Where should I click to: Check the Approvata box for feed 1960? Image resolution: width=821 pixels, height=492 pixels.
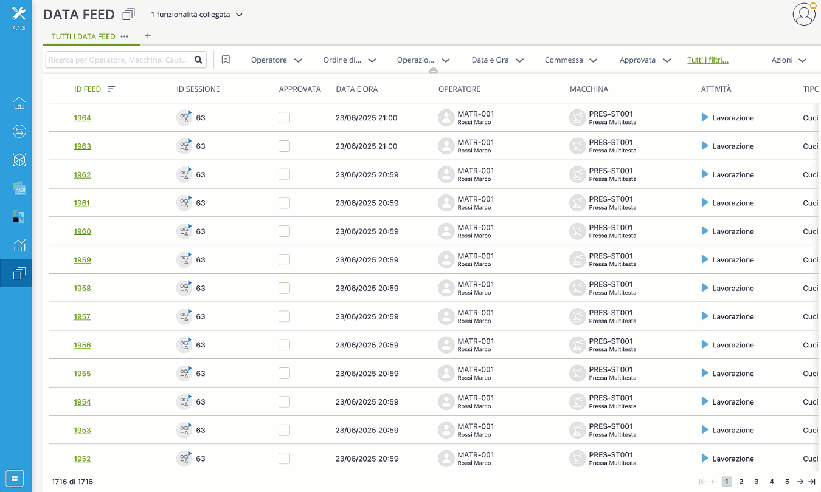[x=284, y=231]
